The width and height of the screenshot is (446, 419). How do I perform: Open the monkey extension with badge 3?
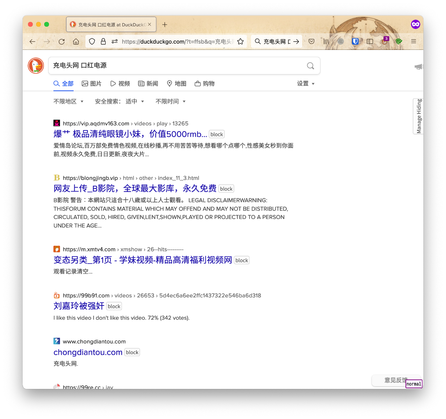pos(385,41)
